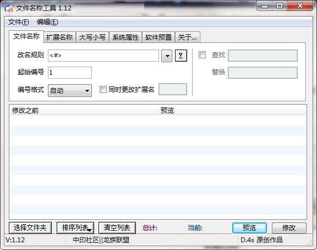The width and height of the screenshot is (317, 250).
Task: Click the 选择文件夹 button
Action: tap(30, 228)
